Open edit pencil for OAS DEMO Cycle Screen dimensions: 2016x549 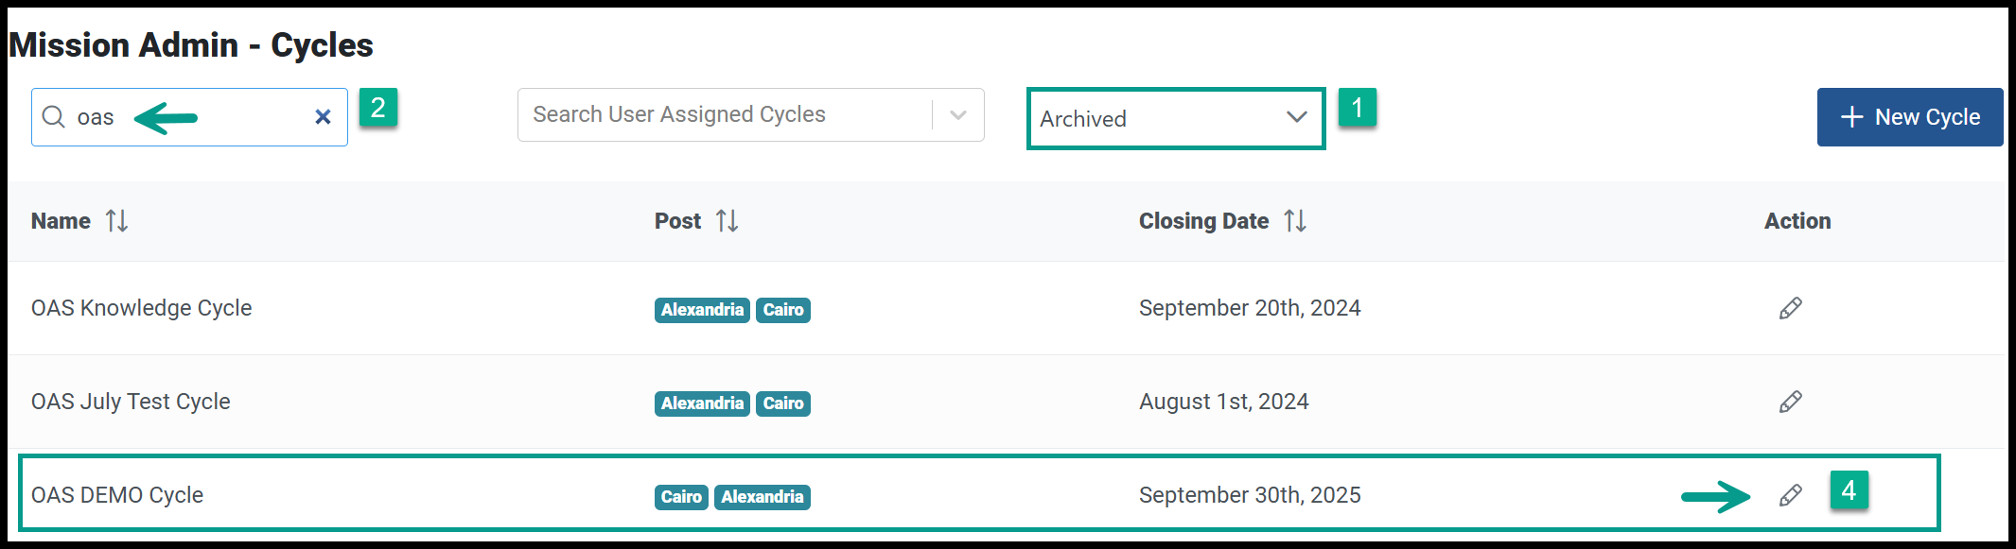pyautogui.click(x=1790, y=495)
